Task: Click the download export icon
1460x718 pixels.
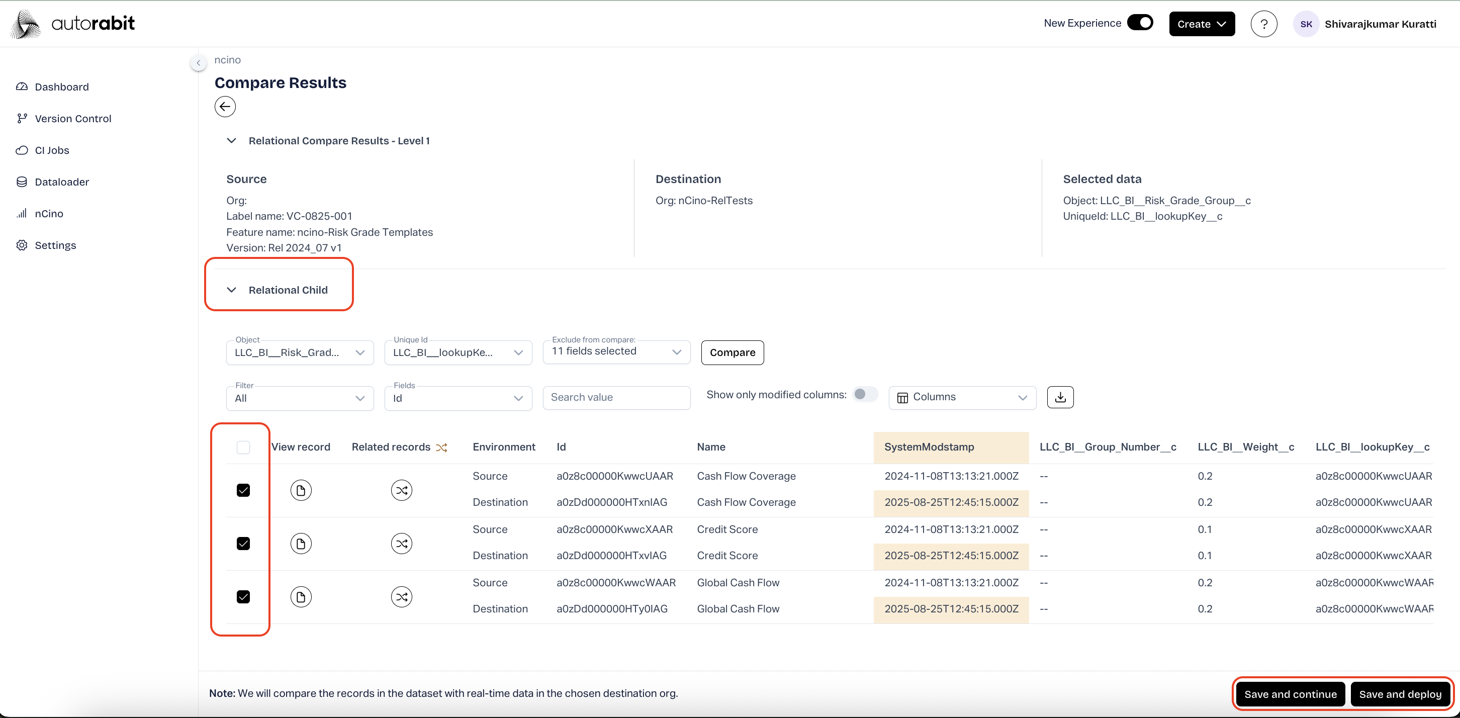Action: coord(1060,397)
